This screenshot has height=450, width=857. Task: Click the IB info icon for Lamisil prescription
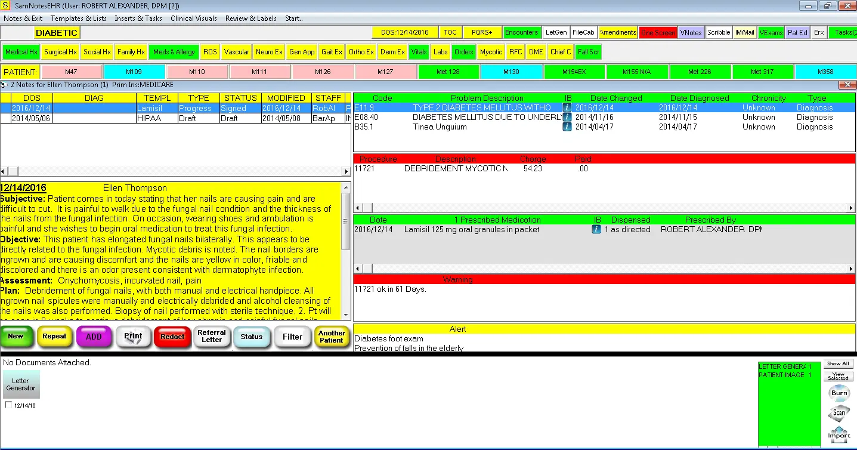pos(596,229)
